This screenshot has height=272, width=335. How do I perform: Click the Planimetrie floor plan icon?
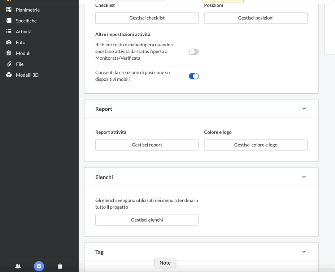[9, 10]
